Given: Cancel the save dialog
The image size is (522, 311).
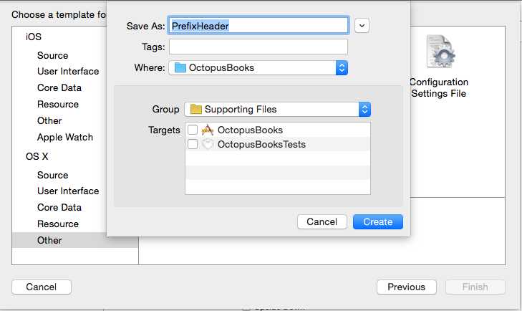Looking at the screenshot, I should [x=322, y=221].
